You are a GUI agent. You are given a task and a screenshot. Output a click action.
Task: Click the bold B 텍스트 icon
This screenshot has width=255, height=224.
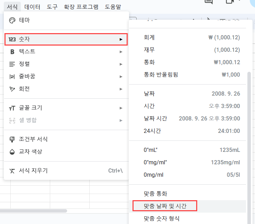(x=12, y=52)
